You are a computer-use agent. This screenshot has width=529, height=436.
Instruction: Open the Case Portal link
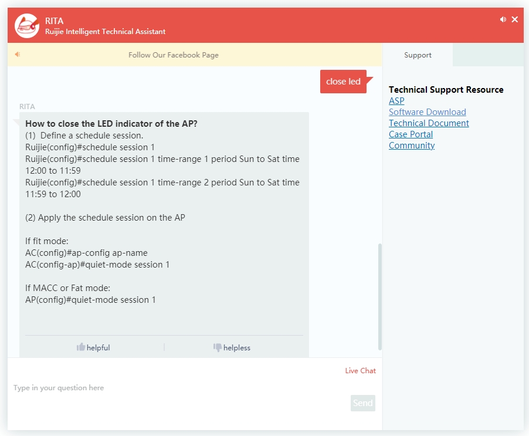click(411, 134)
